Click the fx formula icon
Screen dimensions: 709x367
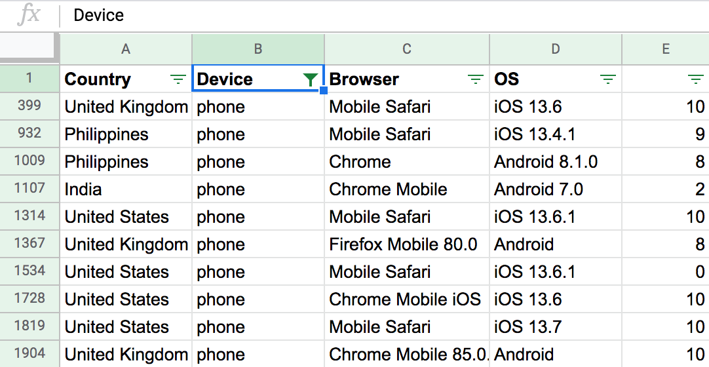tap(29, 15)
